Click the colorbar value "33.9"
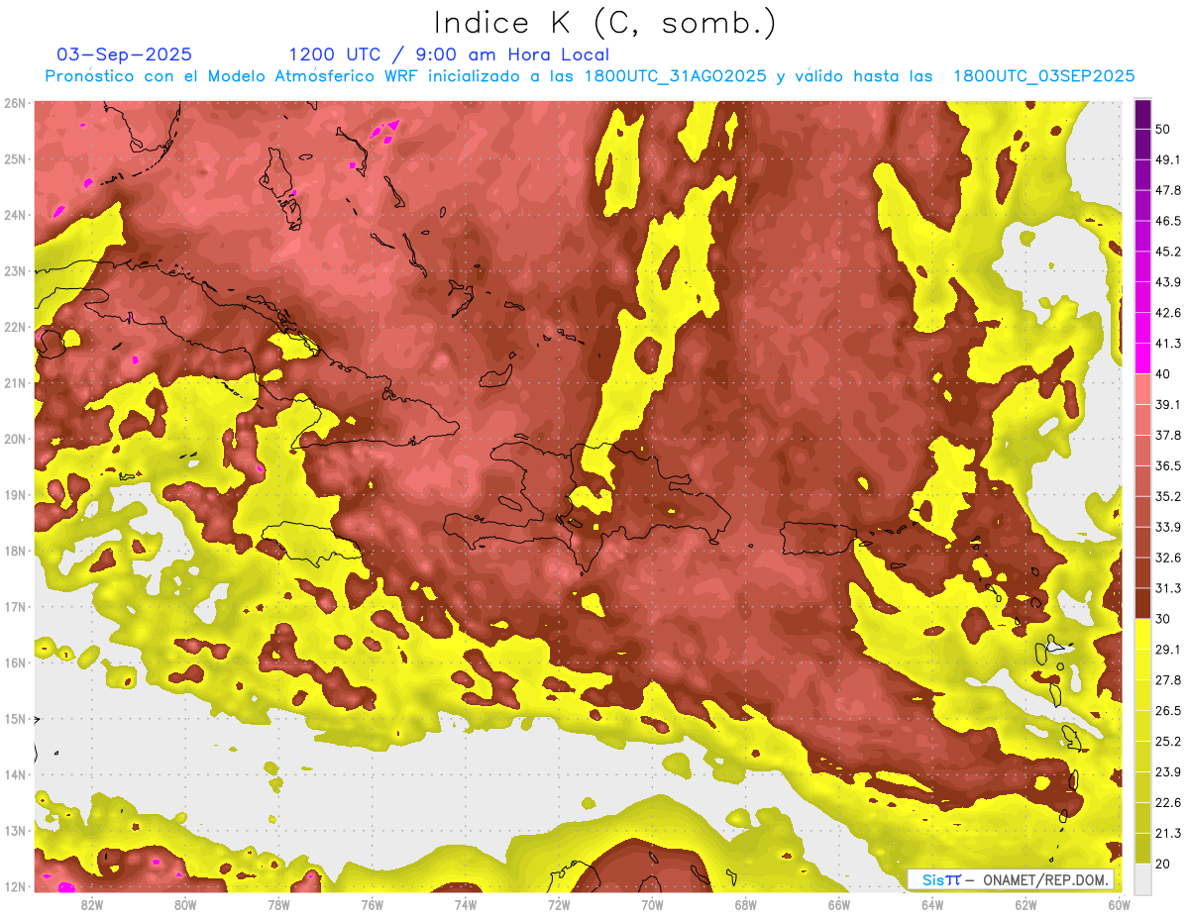Image resolution: width=1189 pixels, height=918 pixels. click(1168, 527)
